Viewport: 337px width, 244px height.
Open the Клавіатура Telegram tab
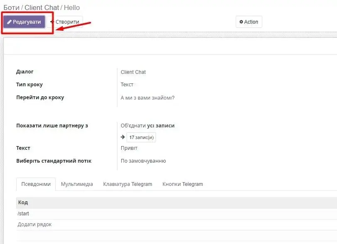127,184
